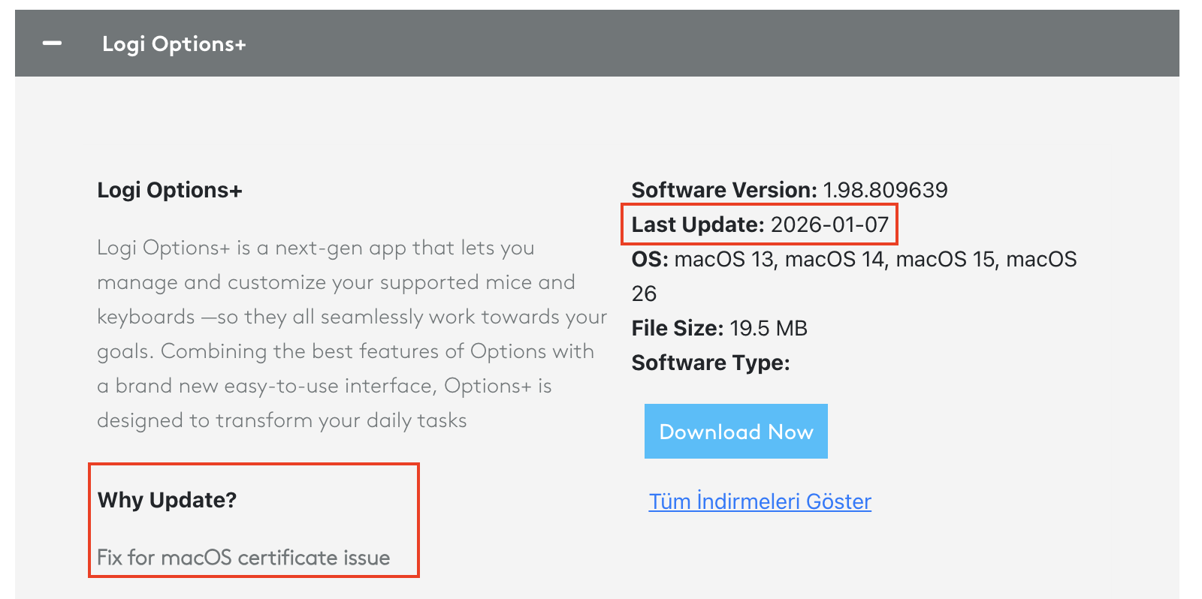The height and width of the screenshot is (599, 1202).
Task: Click the macOS 14 entry
Action: [x=835, y=260]
